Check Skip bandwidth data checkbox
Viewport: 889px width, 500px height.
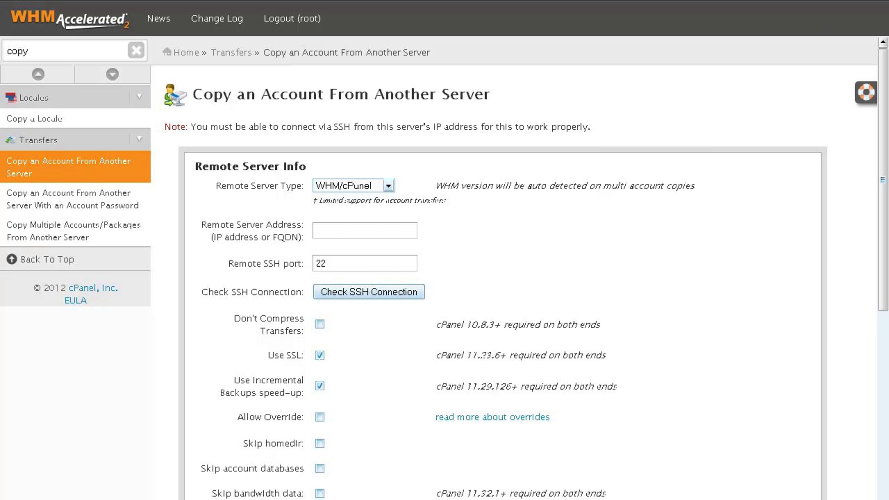point(320,493)
